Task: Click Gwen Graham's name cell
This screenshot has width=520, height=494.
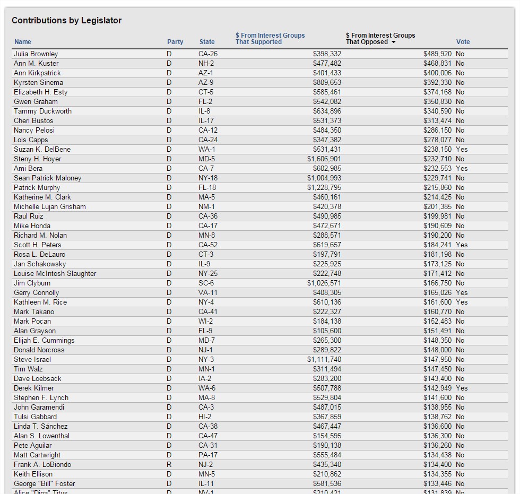Action: pyautogui.click(x=36, y=101)
